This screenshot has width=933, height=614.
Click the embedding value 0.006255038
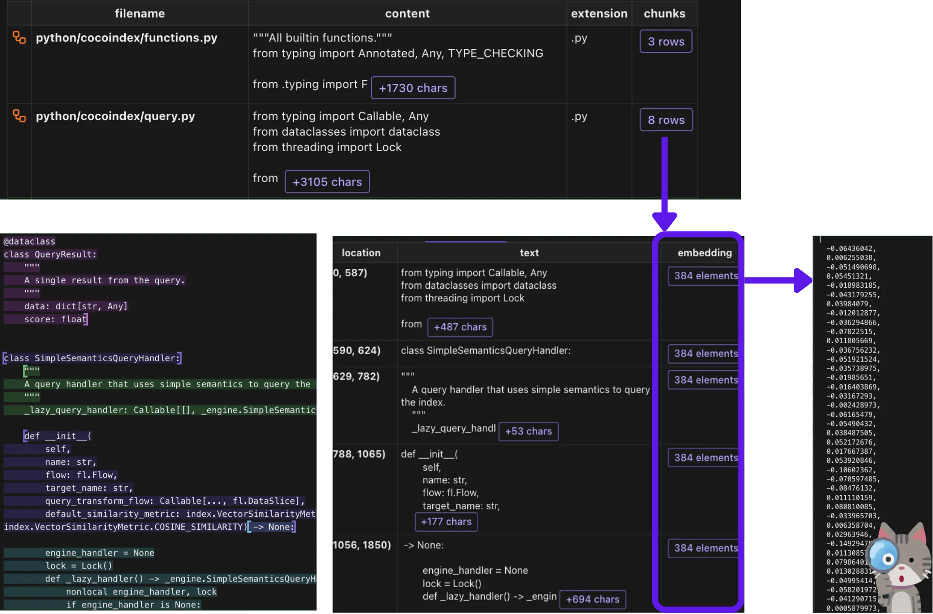click(851, 258)
